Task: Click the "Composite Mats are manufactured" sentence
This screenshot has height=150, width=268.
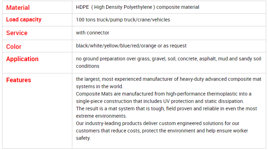Action: tap(164, 94)
